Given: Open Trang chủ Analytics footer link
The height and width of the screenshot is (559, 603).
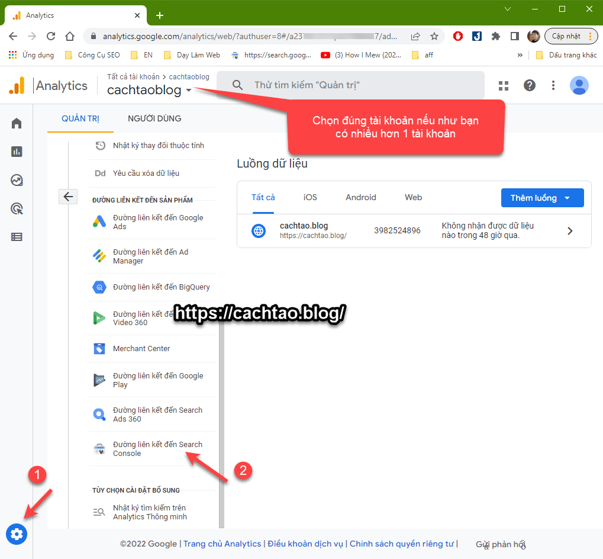Looking at the screenshot, I should click(223, 544).
